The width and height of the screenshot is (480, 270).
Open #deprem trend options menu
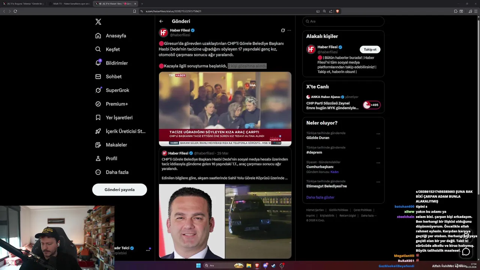(378, 148)
